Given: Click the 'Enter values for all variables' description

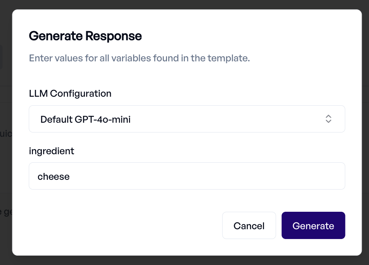Looking at the screenshot, I should tap(139, 58).
